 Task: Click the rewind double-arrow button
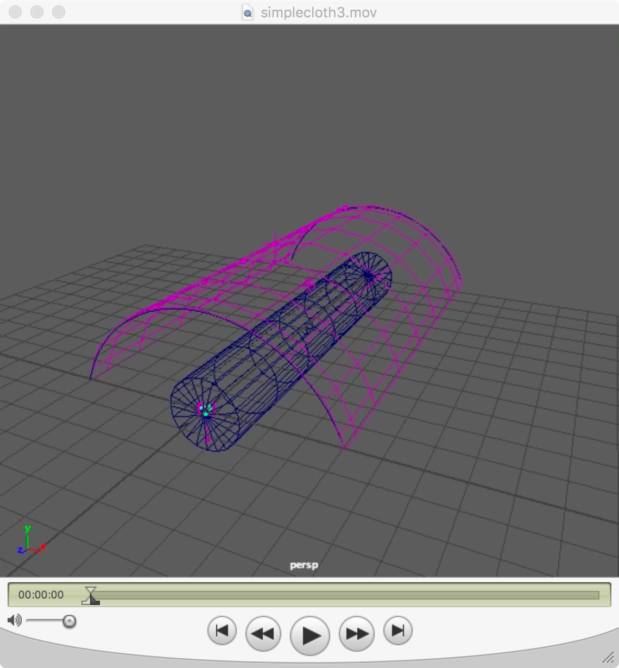click(x=263, y=633)
